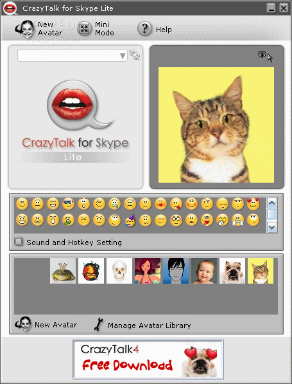Open the CrazyTalk4 Free Download banner
The image size is (292, 384).
pos(148,360)
